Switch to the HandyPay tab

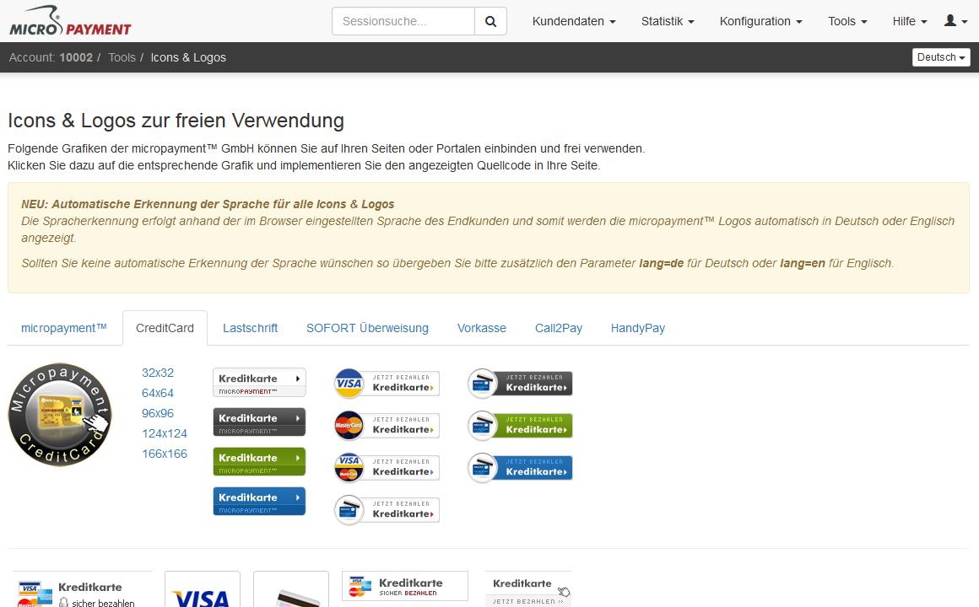click(637, 328)
